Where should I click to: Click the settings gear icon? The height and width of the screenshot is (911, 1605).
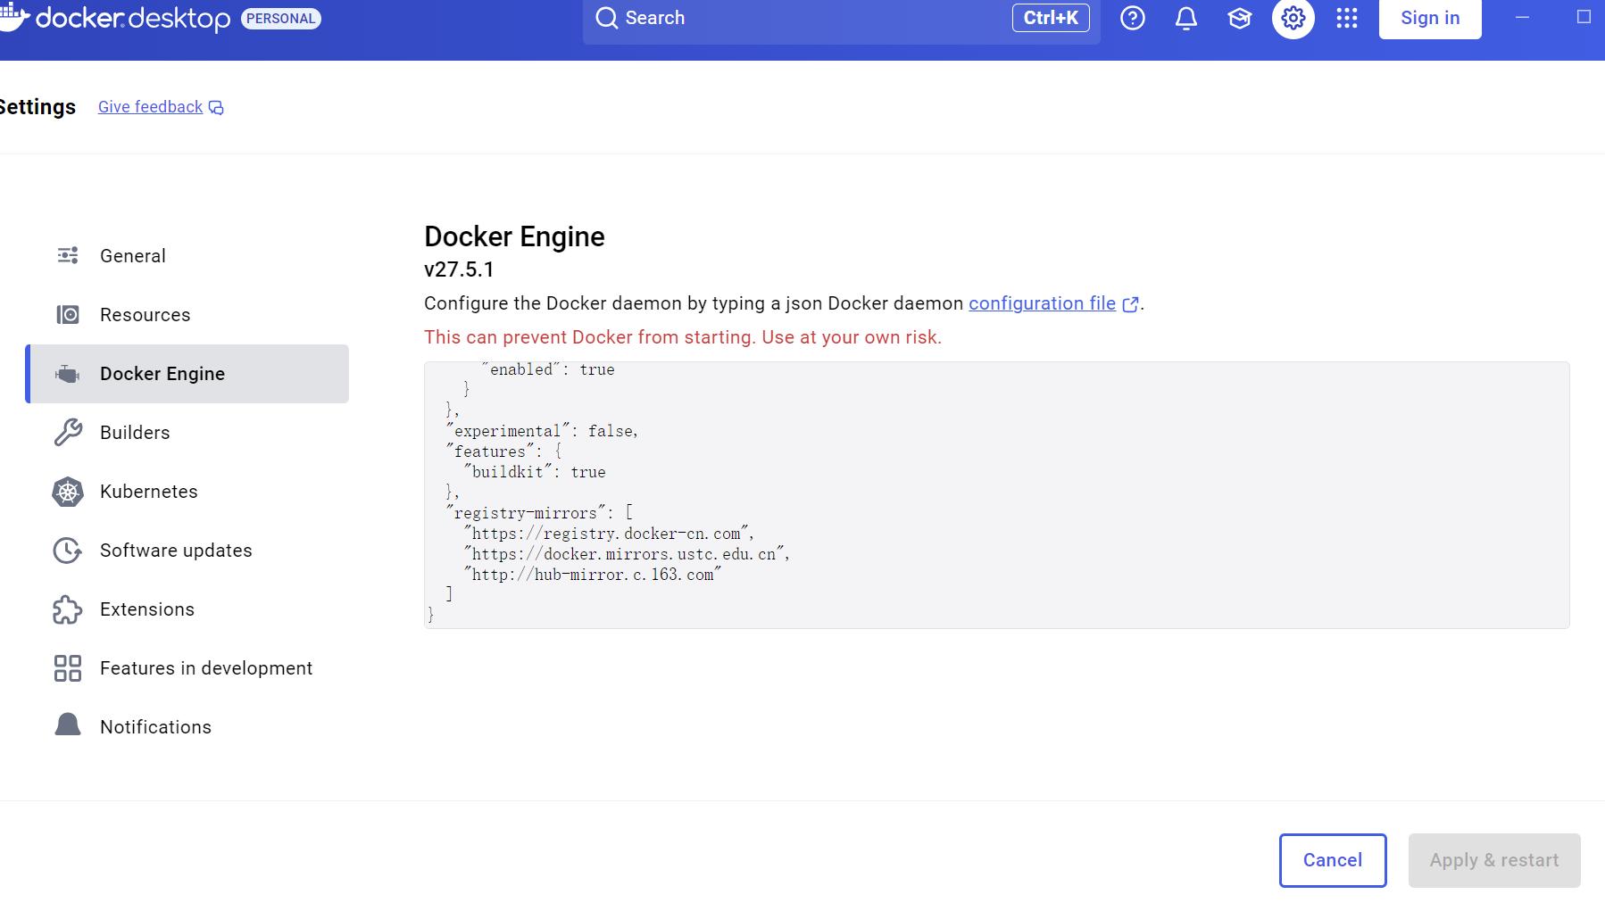click(1293, 18)
